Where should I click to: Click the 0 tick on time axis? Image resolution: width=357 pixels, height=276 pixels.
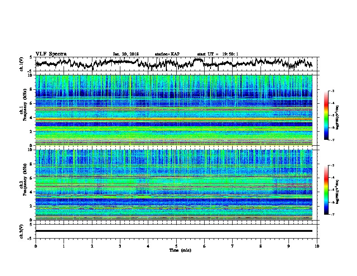[x=36, y=246]
